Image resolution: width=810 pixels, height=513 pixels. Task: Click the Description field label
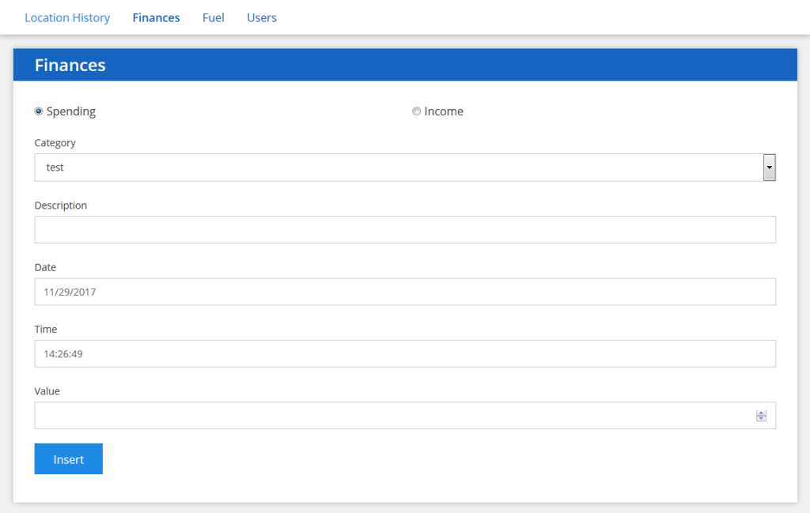tap(61, 206)
